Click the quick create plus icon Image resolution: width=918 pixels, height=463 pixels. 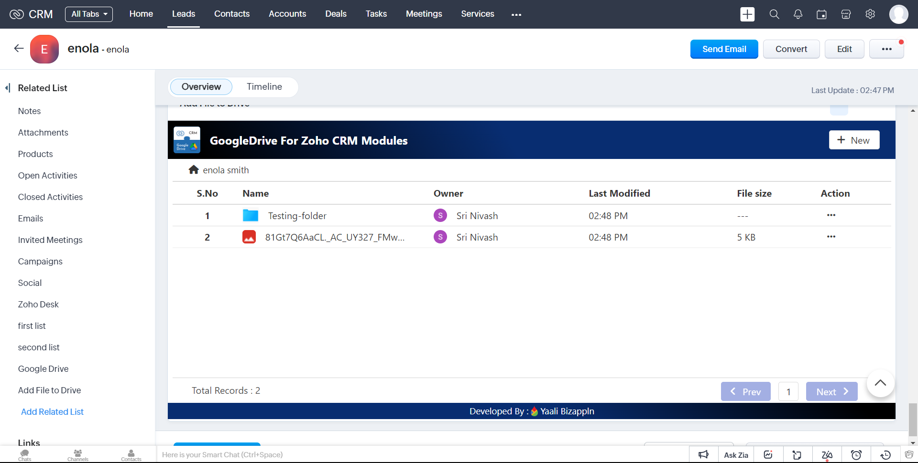[747, 14]
